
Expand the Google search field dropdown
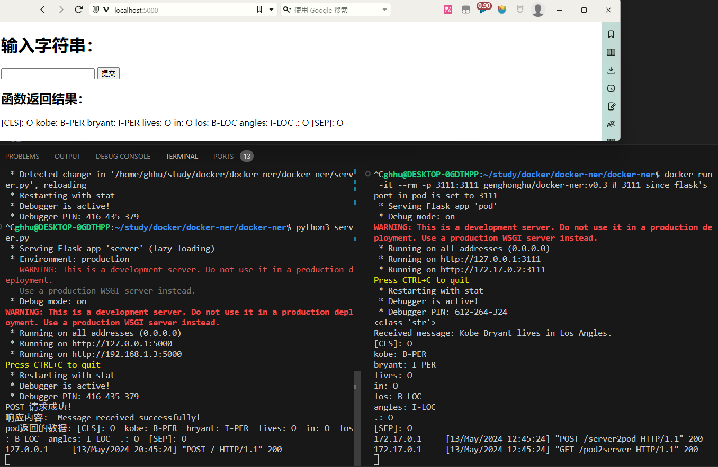click(385, 10)
